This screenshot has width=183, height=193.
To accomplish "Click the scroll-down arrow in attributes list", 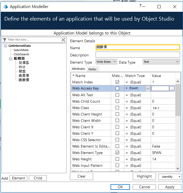I will 178,168.
